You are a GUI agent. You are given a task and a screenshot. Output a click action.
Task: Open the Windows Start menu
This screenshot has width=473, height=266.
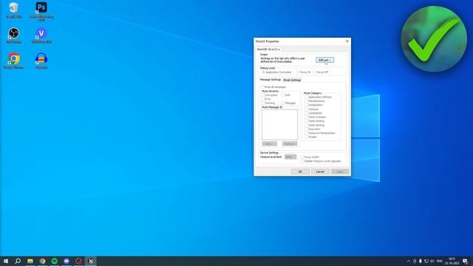[6, 261]
